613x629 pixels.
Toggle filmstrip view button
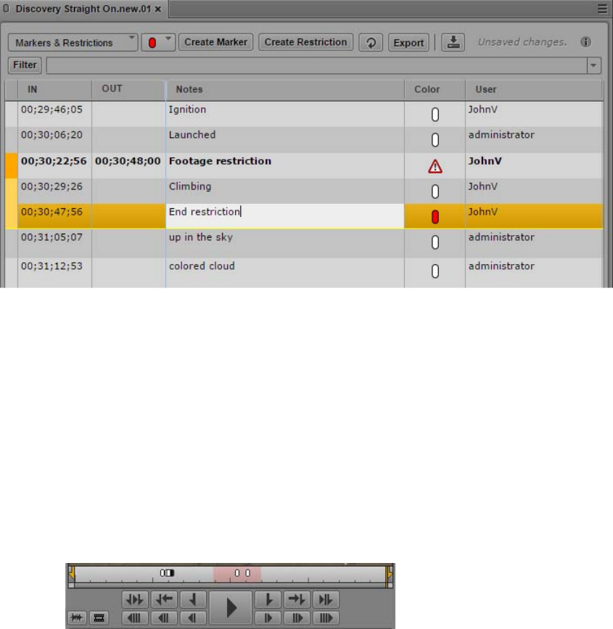[99, 618]
